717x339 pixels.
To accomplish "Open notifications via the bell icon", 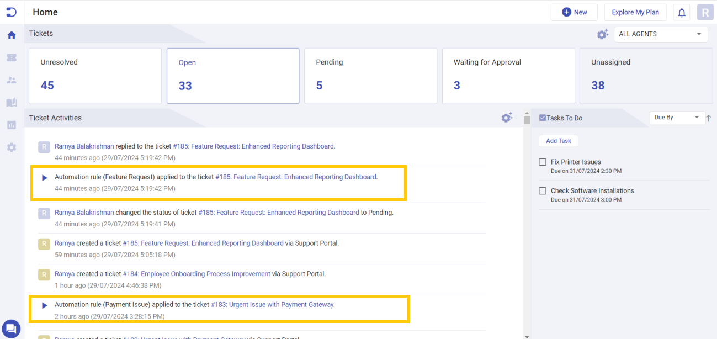I will click(681, 12).
